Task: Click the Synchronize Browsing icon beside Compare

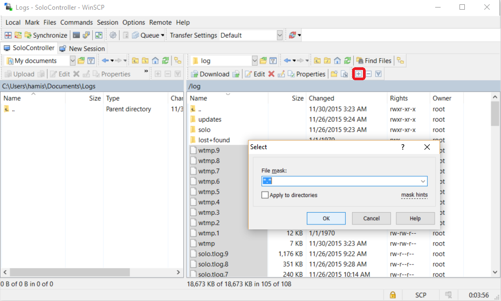Action: tap(18, 35)
